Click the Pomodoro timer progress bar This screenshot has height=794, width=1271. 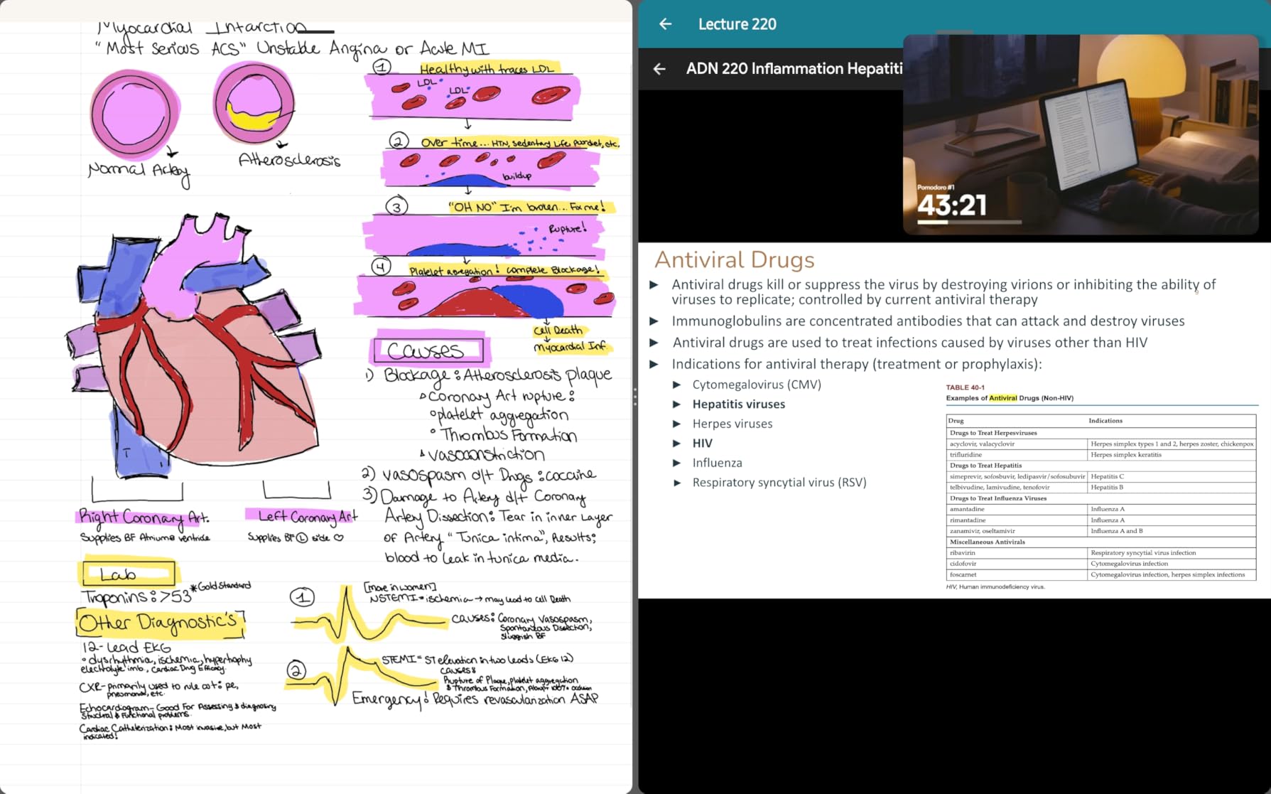tap(969, 222)
